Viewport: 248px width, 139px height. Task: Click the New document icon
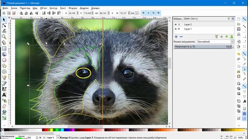pos(239,19)
